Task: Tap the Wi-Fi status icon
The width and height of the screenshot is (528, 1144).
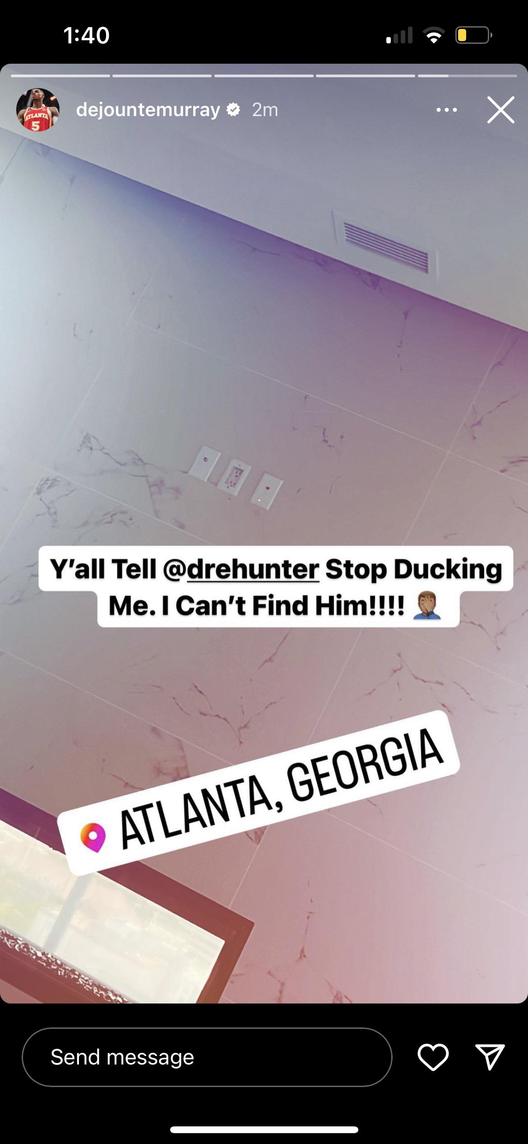Action: (x=433, y=35)
